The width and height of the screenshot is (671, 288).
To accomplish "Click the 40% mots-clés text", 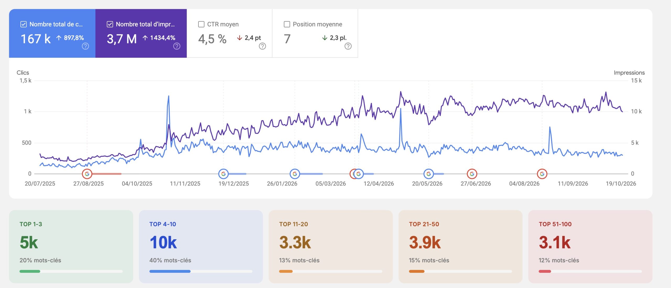I will (x=170, y=261).
